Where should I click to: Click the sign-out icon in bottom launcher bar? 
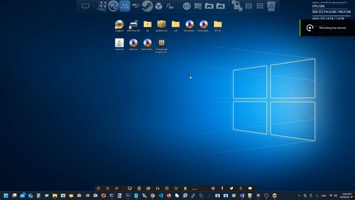point(117,188)
